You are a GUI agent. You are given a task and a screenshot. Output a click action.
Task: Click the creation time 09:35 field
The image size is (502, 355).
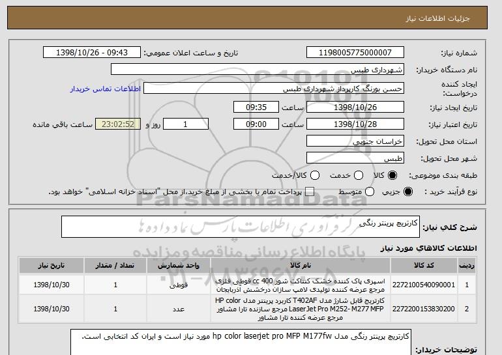tap(256, 107)
